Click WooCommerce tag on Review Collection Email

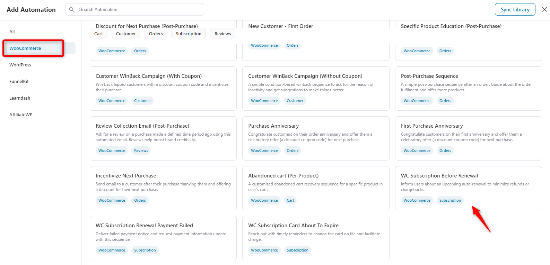coord(112,150)
